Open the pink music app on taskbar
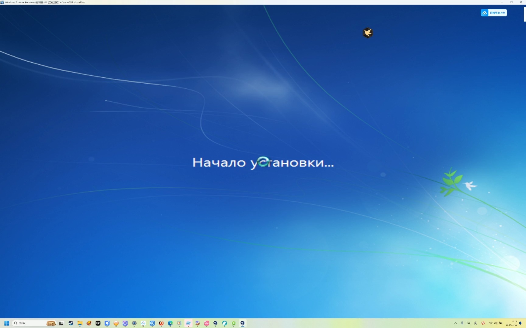Image resolution: width=526 pixels, height=328 pixels. 206,323
